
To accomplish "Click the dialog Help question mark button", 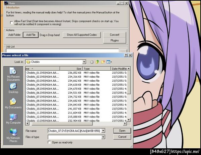I will [x=126, y=55].
